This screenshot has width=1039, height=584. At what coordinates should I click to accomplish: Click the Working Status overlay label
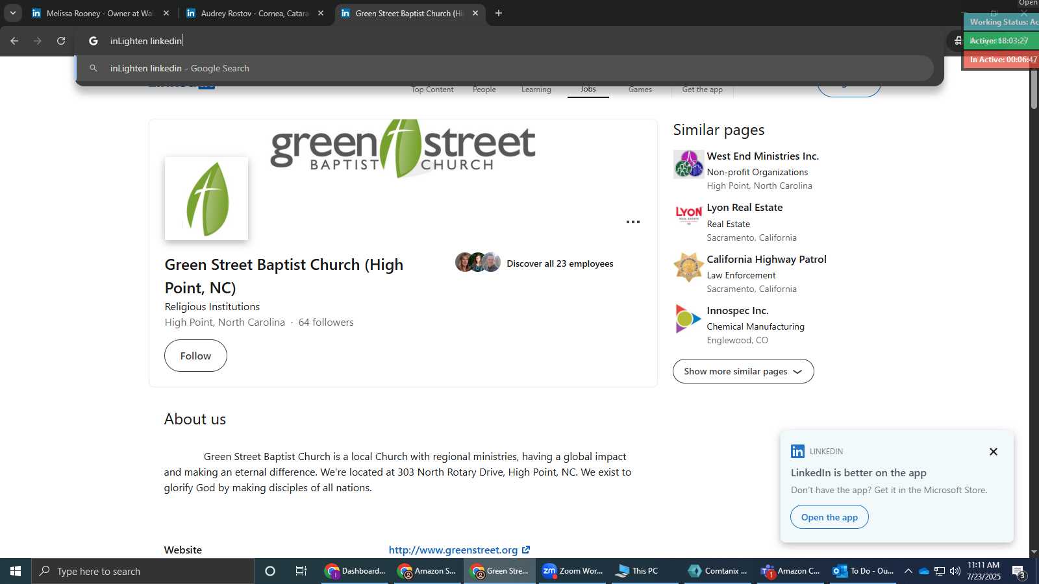pyautogui.click(x=1001, y=22)
